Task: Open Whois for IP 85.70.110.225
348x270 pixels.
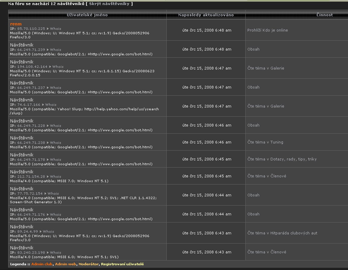Action: coord(56,29)
